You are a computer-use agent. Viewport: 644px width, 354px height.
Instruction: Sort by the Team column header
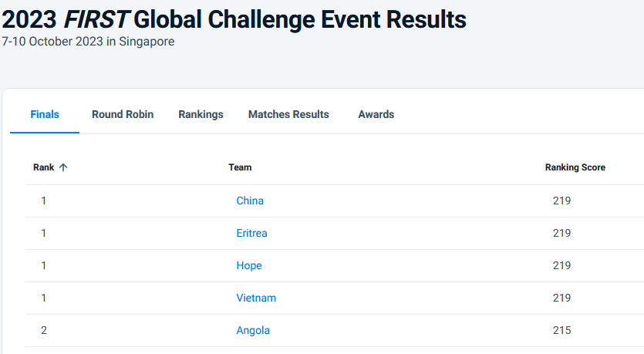click(x=240, y=167)
